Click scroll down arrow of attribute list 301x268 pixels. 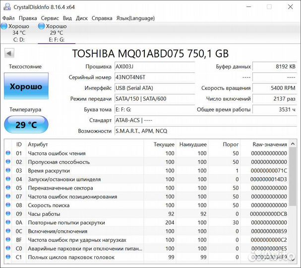(x=293, y=260)
